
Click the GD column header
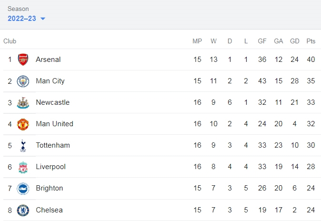(295, 41)
